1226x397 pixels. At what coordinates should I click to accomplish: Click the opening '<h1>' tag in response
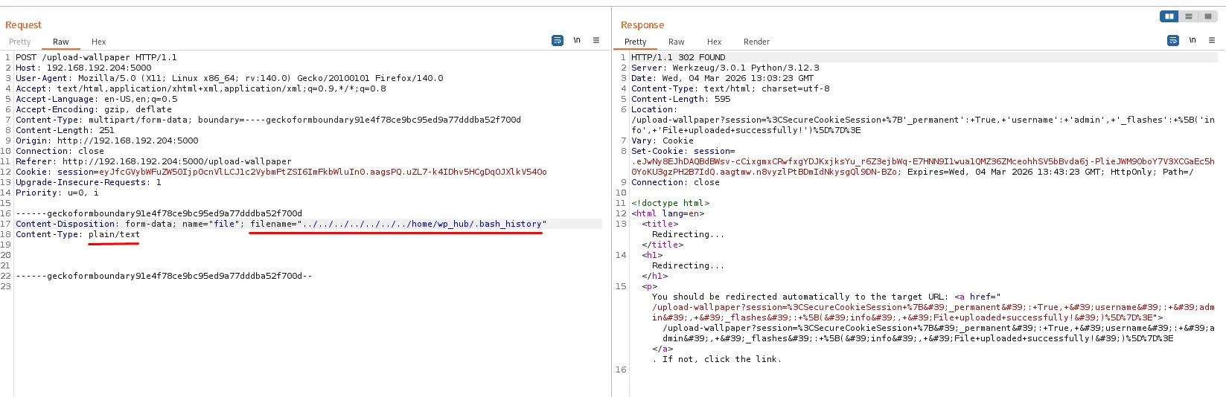[652, 255]
